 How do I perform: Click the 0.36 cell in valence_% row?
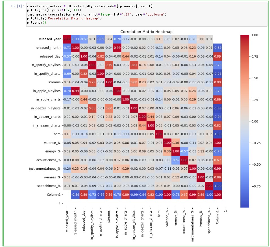(x=176, y=143)
